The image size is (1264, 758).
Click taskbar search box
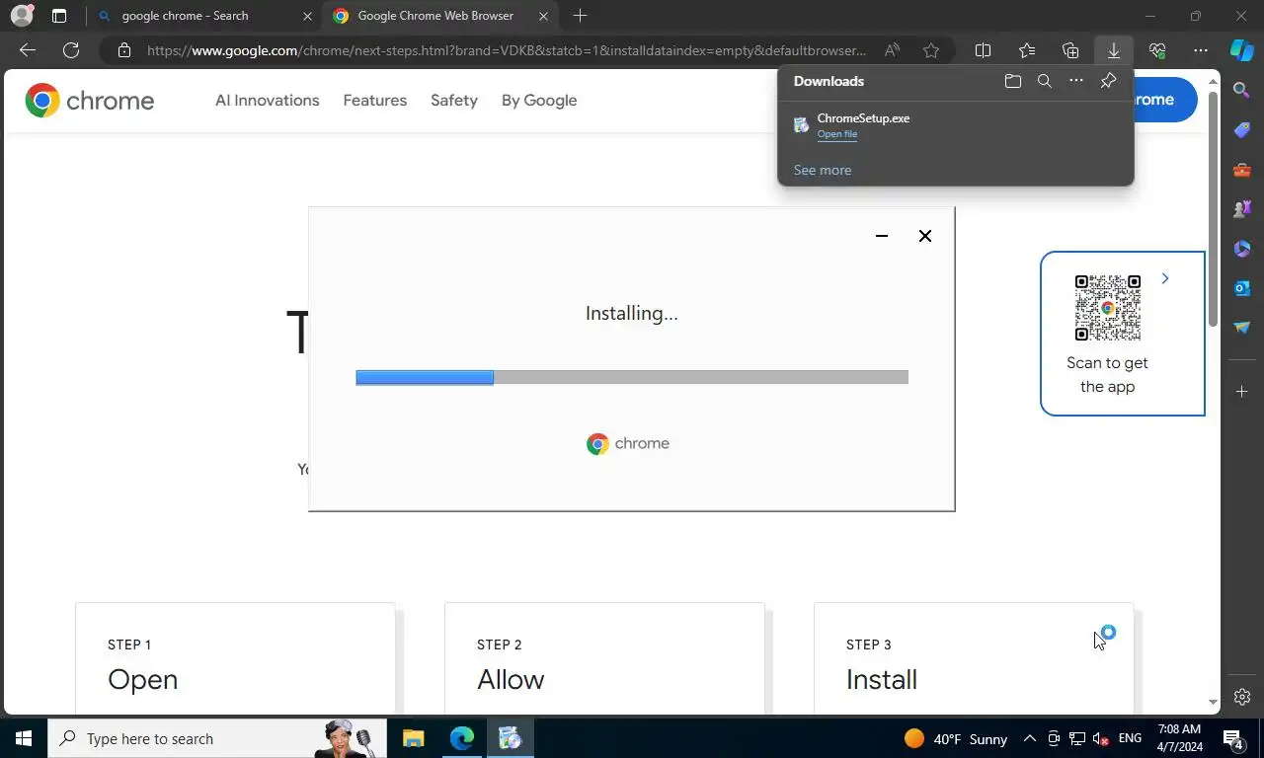tap(217, 738)
